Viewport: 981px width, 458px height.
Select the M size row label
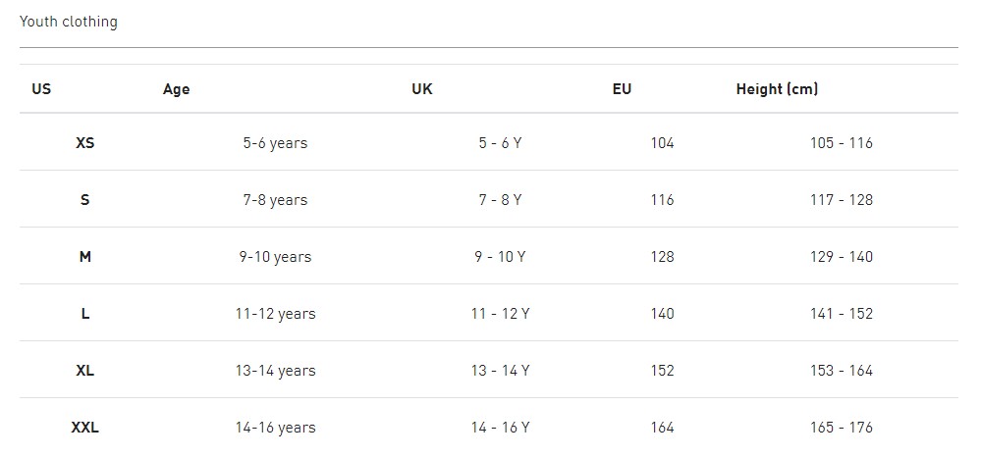(x=85, y=257)
